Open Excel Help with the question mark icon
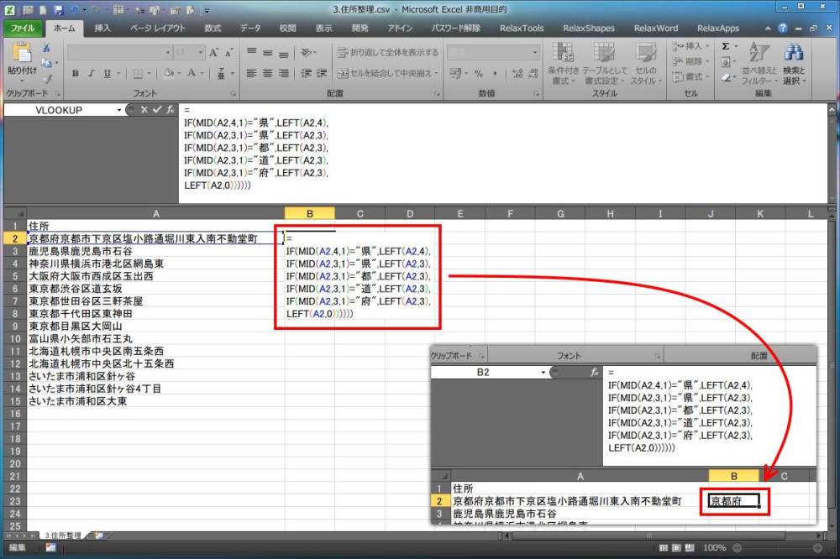Image resolution: width=840 pixels, height=559 pixels. (783, 28)
